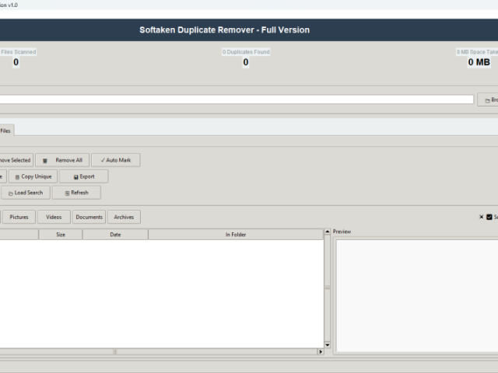Sort the list by Size column

pyautogui.click(x=61, y=235)
